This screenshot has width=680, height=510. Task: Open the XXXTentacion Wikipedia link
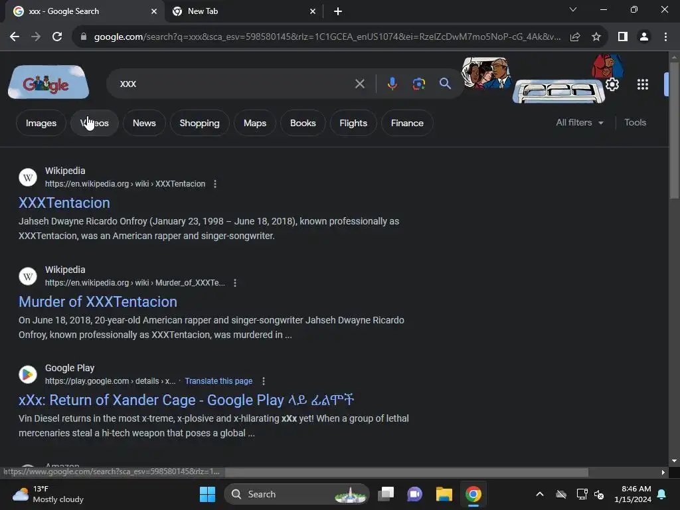pyautogui.click(x=64, y=203)
